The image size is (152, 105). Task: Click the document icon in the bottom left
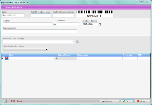5,101
